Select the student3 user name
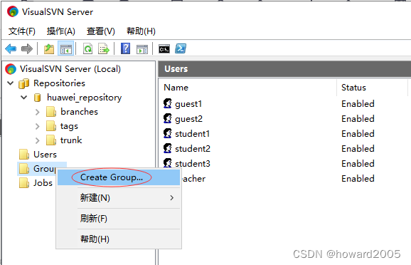The width and height of the screenshot is (411, 265). [x=193, y=164]
